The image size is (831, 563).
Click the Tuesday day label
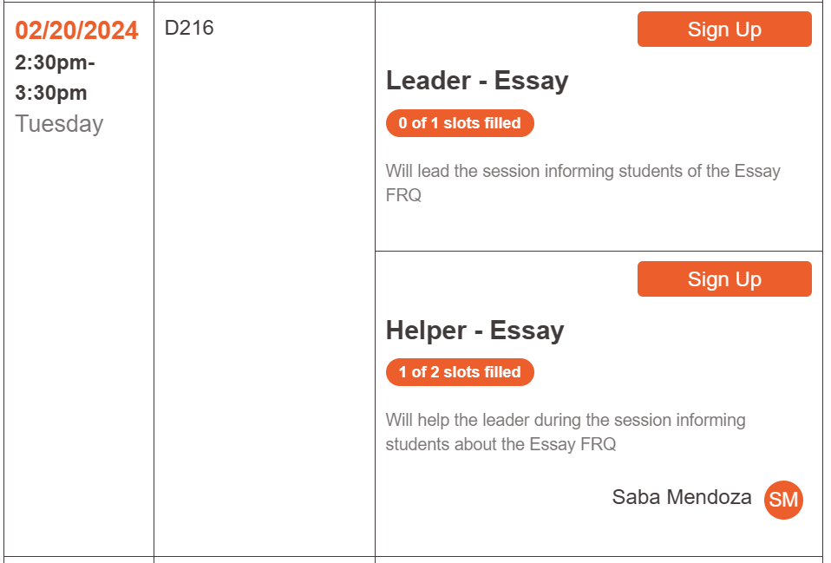59,124
